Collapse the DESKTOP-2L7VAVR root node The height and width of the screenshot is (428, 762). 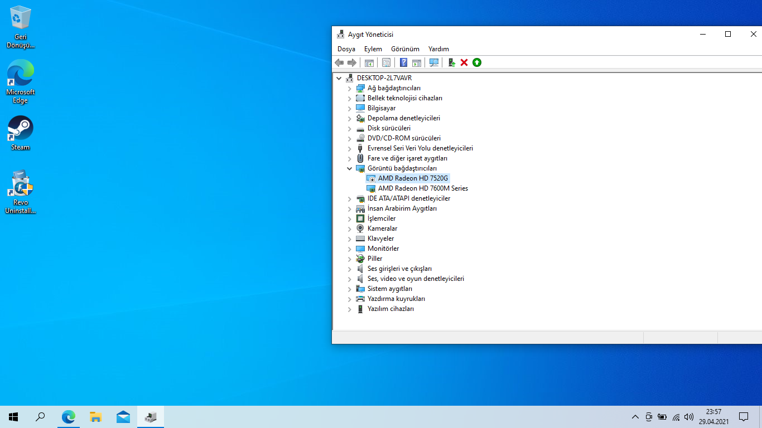coord(339,78)
